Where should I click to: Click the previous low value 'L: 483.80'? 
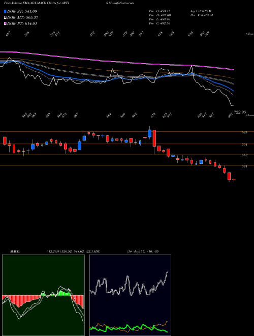[163, 19]
